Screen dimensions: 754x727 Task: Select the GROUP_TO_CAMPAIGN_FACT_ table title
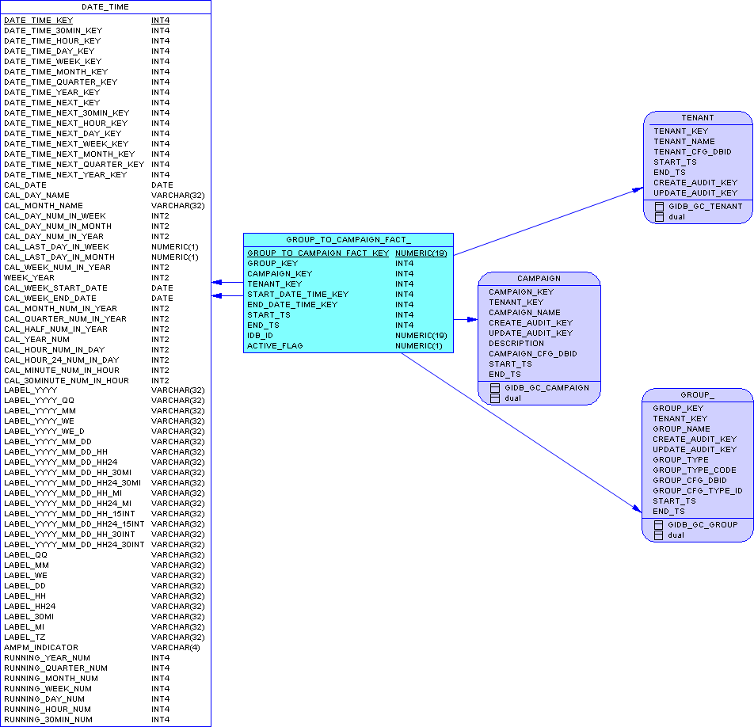point(348,240)
